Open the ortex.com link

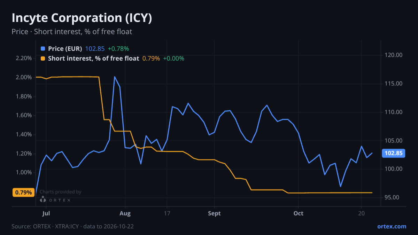point(392,226)
